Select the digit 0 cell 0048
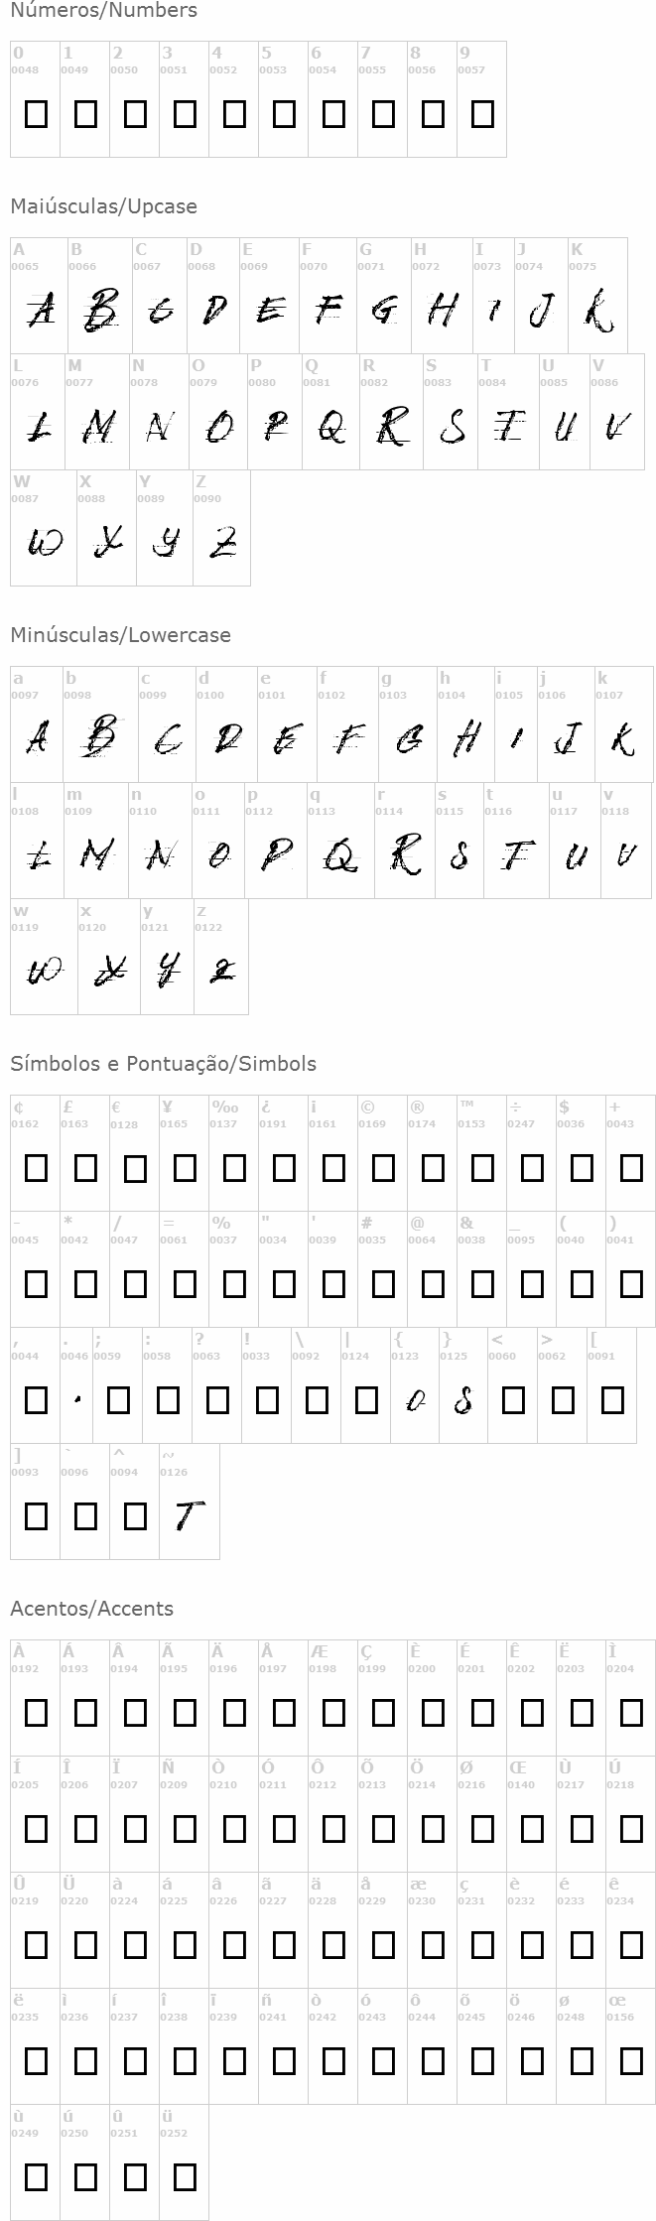The image size is (656, 2221). tap(36, 114)
